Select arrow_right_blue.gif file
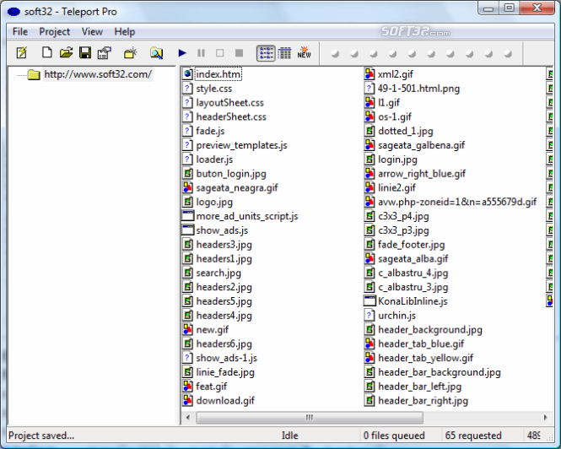The width and height of the screenshot is (561, 449). [x=422, y=174]
